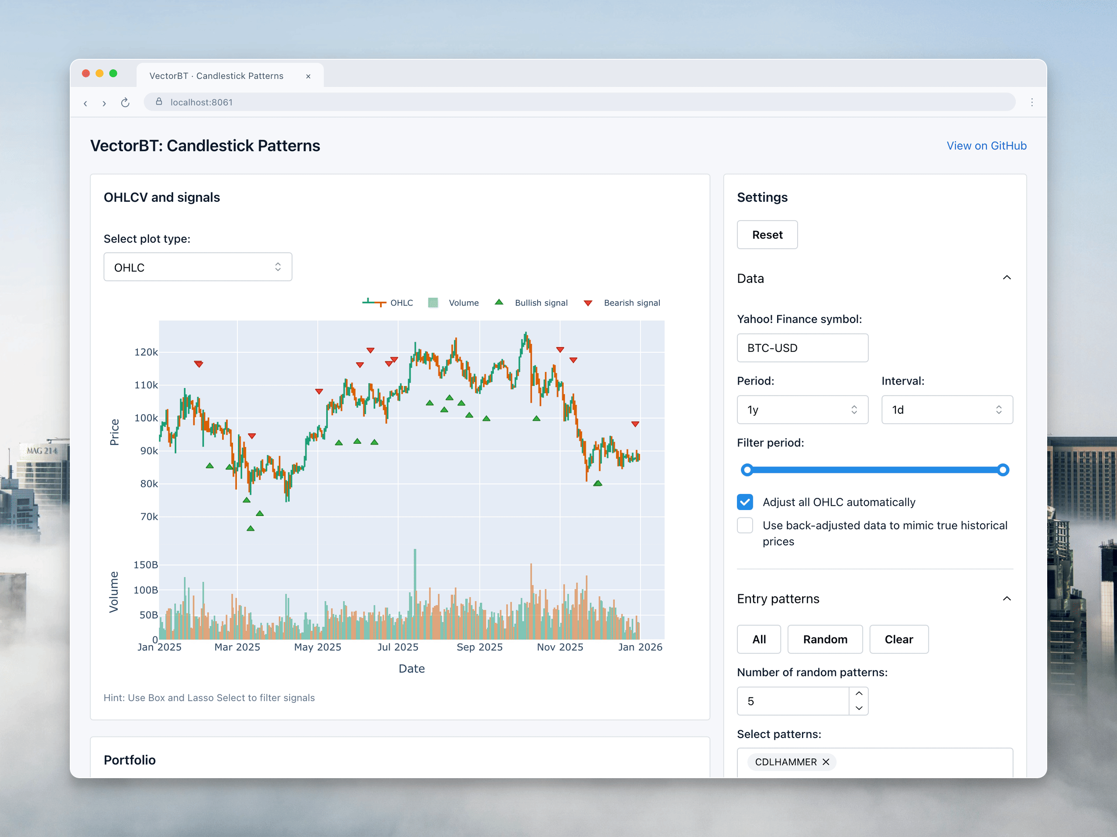This screenshot has width=1117, height=837.
Task: Toggle Bullish signal legend entry
Action: pos(531,303)
